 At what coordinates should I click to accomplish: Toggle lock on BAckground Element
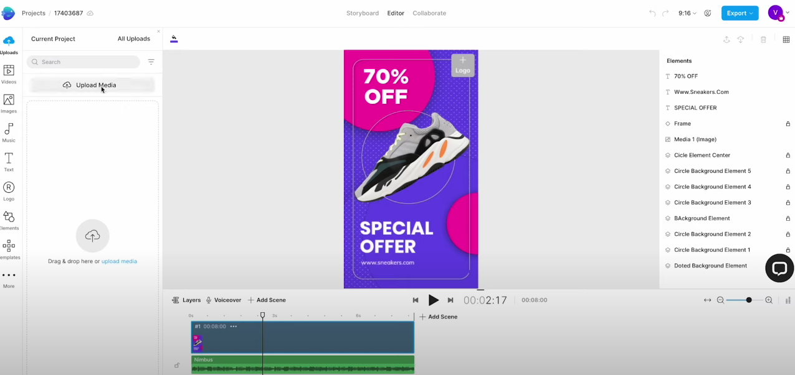tap(788, 219)
